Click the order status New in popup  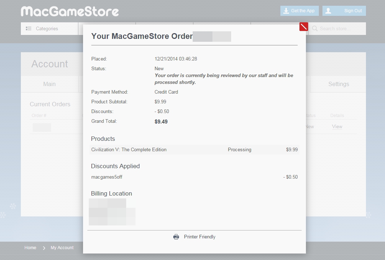point(159,69)
